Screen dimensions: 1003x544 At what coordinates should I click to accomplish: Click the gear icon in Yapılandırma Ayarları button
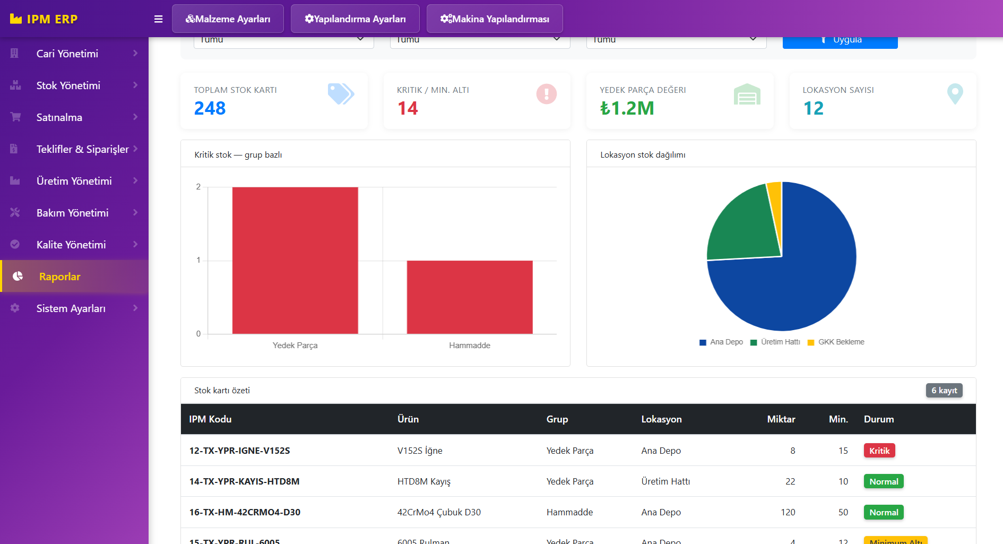coord(309,19)
